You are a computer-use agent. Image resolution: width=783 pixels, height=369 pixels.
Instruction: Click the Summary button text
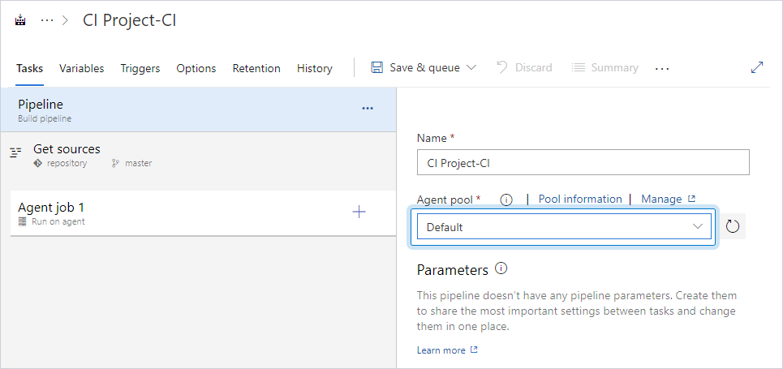point(615,67)
